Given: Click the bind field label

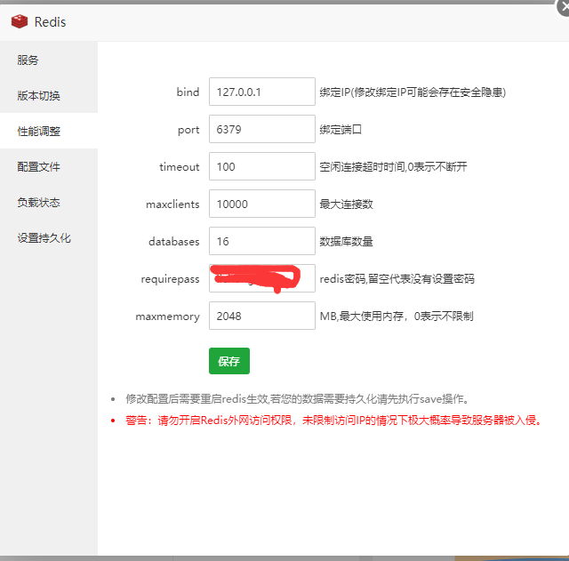Looking at the screenshot, I should [x=188, y=92].
